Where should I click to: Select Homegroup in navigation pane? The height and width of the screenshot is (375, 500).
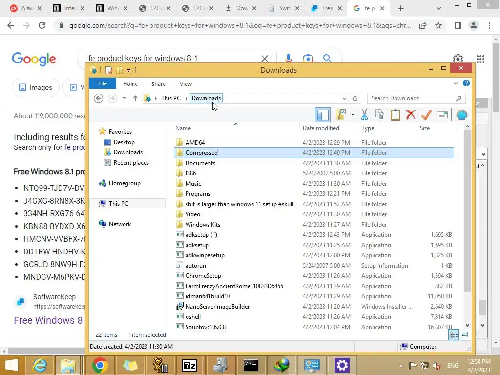125,183
